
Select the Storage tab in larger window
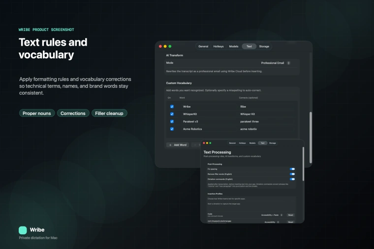point(264,46)
